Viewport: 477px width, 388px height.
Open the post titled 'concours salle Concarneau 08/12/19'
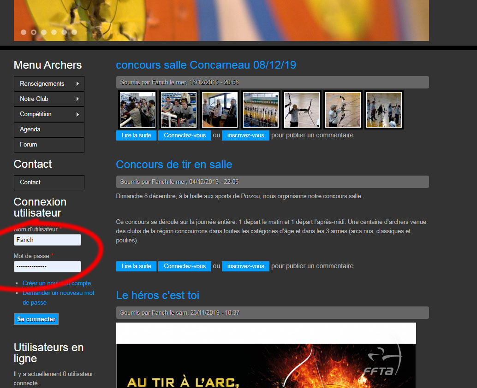(x=206, y=65)
